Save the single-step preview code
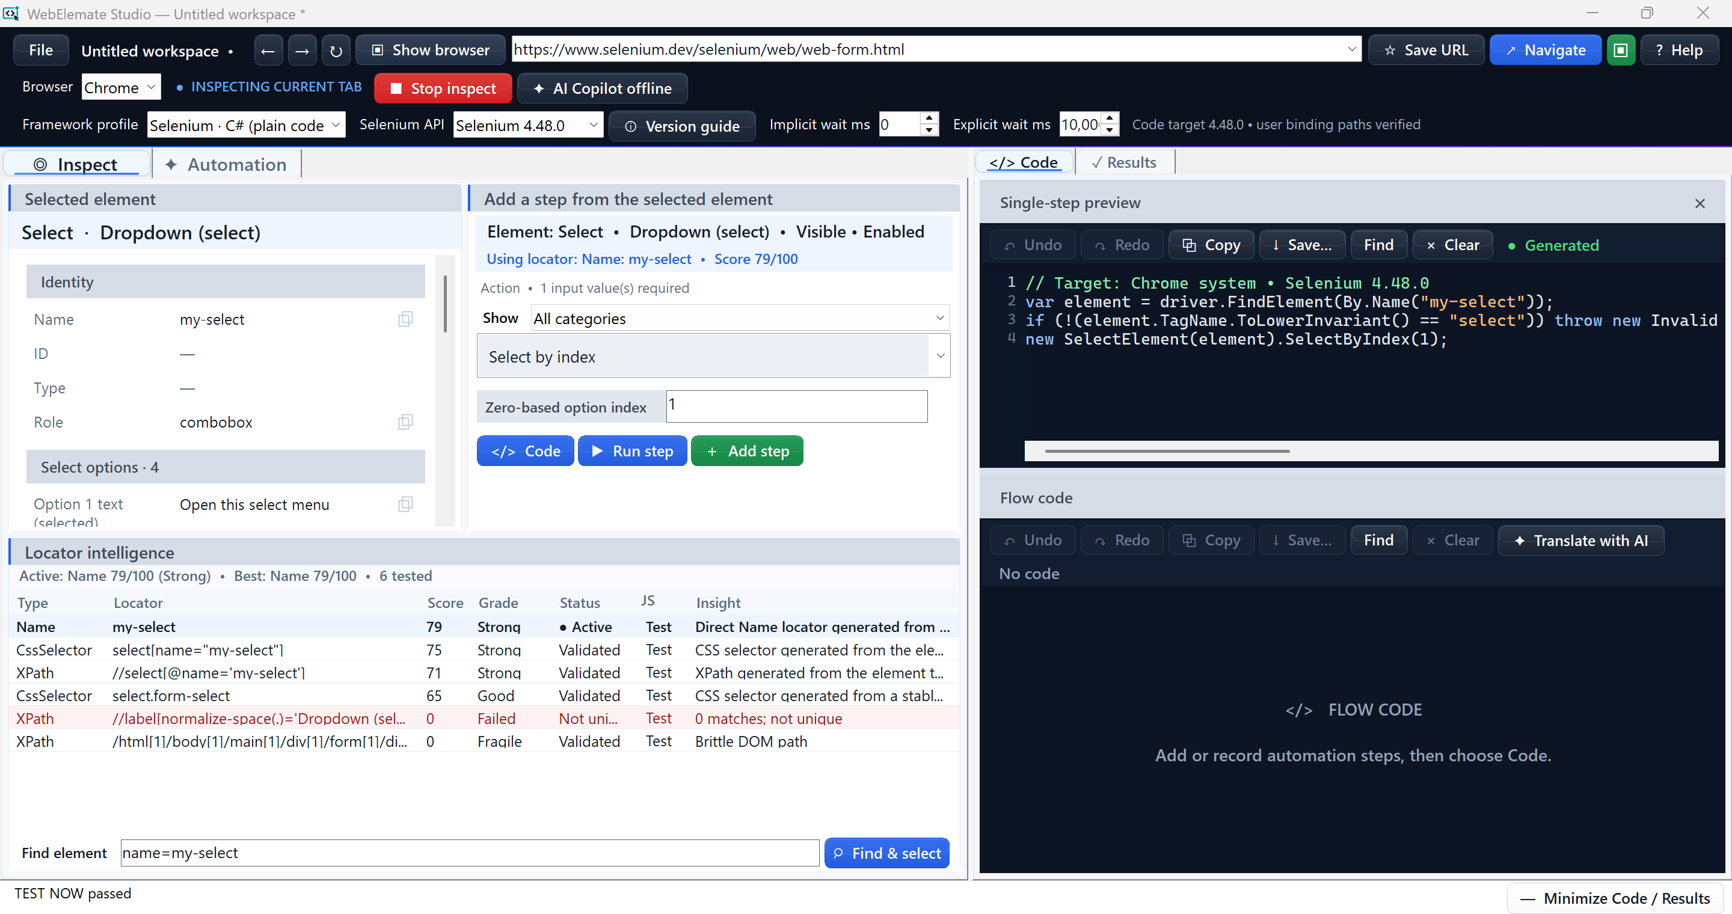 tap(1303, 245)
